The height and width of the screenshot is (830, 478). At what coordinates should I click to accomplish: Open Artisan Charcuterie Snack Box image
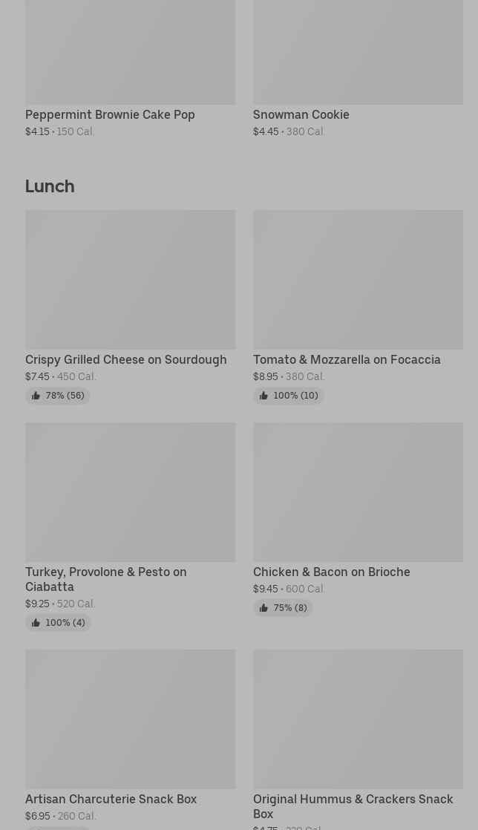point(130,719)
